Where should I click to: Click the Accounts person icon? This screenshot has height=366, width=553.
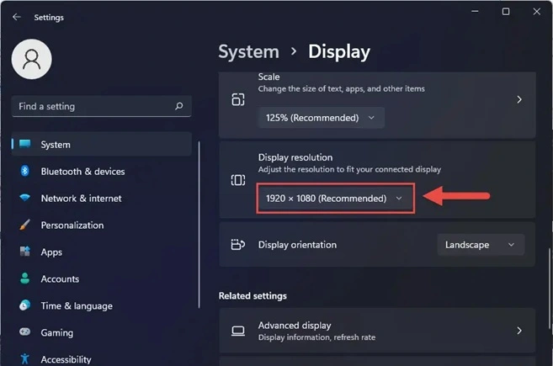point(24,278)
